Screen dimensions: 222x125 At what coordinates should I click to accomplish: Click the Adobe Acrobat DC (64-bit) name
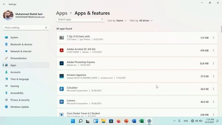[81, 49]
